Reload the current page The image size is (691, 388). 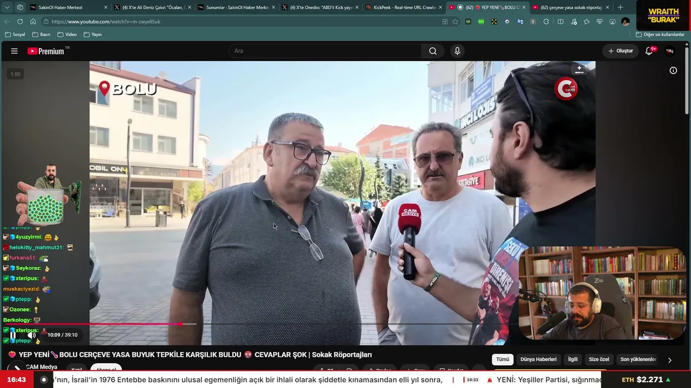point(20,22)
